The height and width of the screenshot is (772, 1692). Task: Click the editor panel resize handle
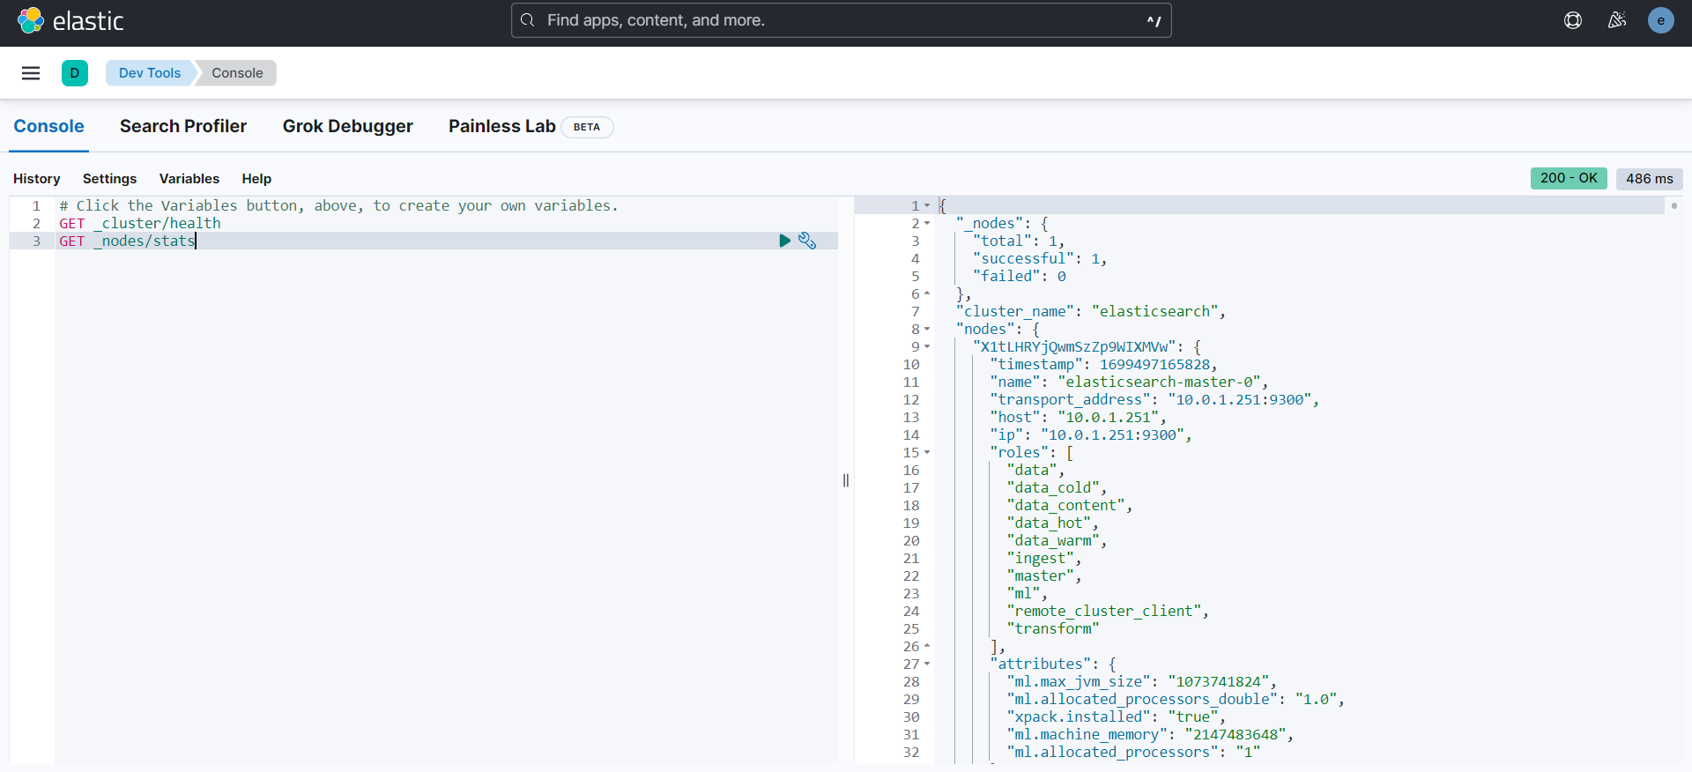pos(846,480)
